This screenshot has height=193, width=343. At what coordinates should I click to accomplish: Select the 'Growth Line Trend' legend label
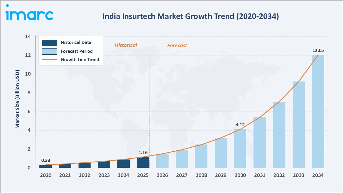point(80,60)
